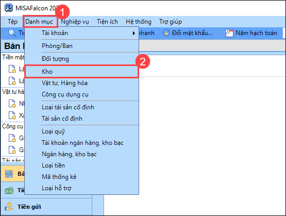The width and height of the screenshot is (286, 216).
Task: Select the highlighted Bàn làm việc sidebar icon
Action: (9, 174)
